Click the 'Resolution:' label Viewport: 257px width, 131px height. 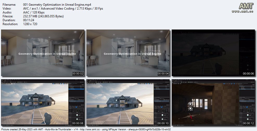pos(10,24)
